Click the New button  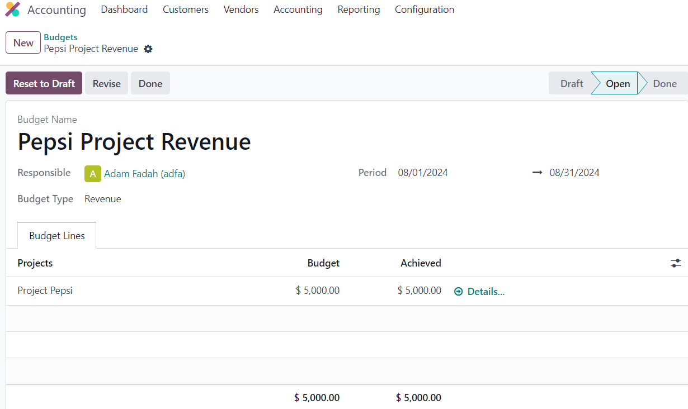23,42
